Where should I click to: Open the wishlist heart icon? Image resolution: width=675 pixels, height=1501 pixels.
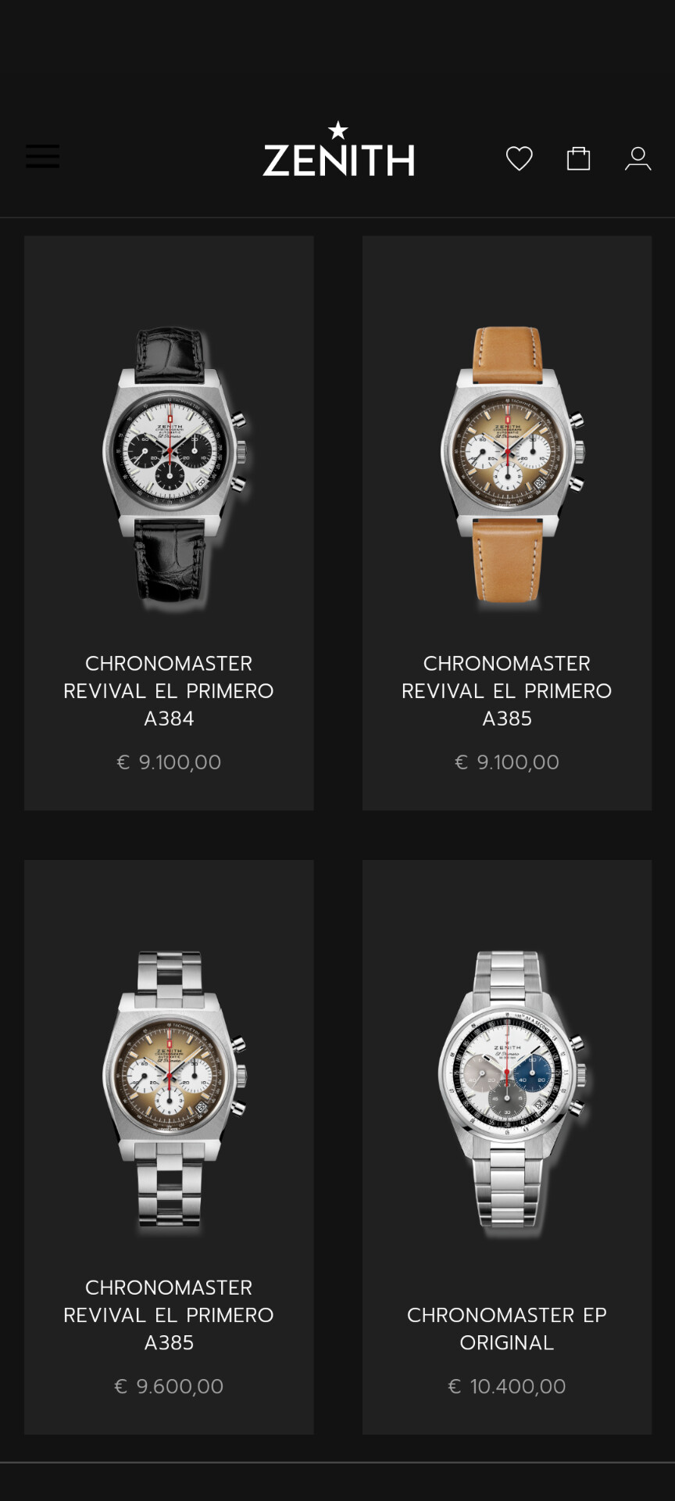[519, 158]
